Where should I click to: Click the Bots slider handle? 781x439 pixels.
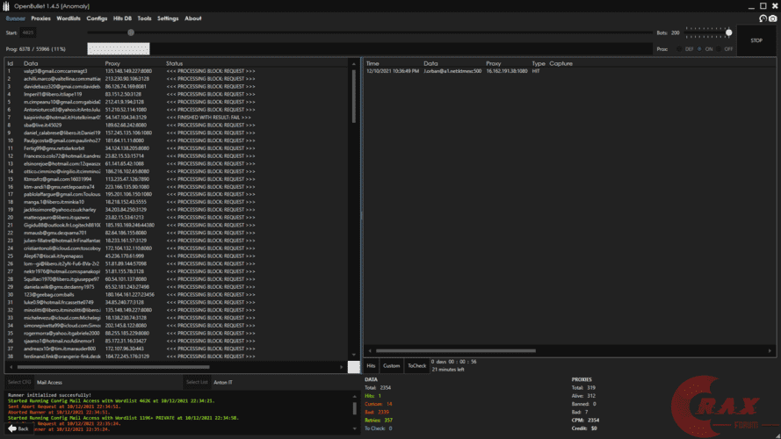(x=728, y=32)
